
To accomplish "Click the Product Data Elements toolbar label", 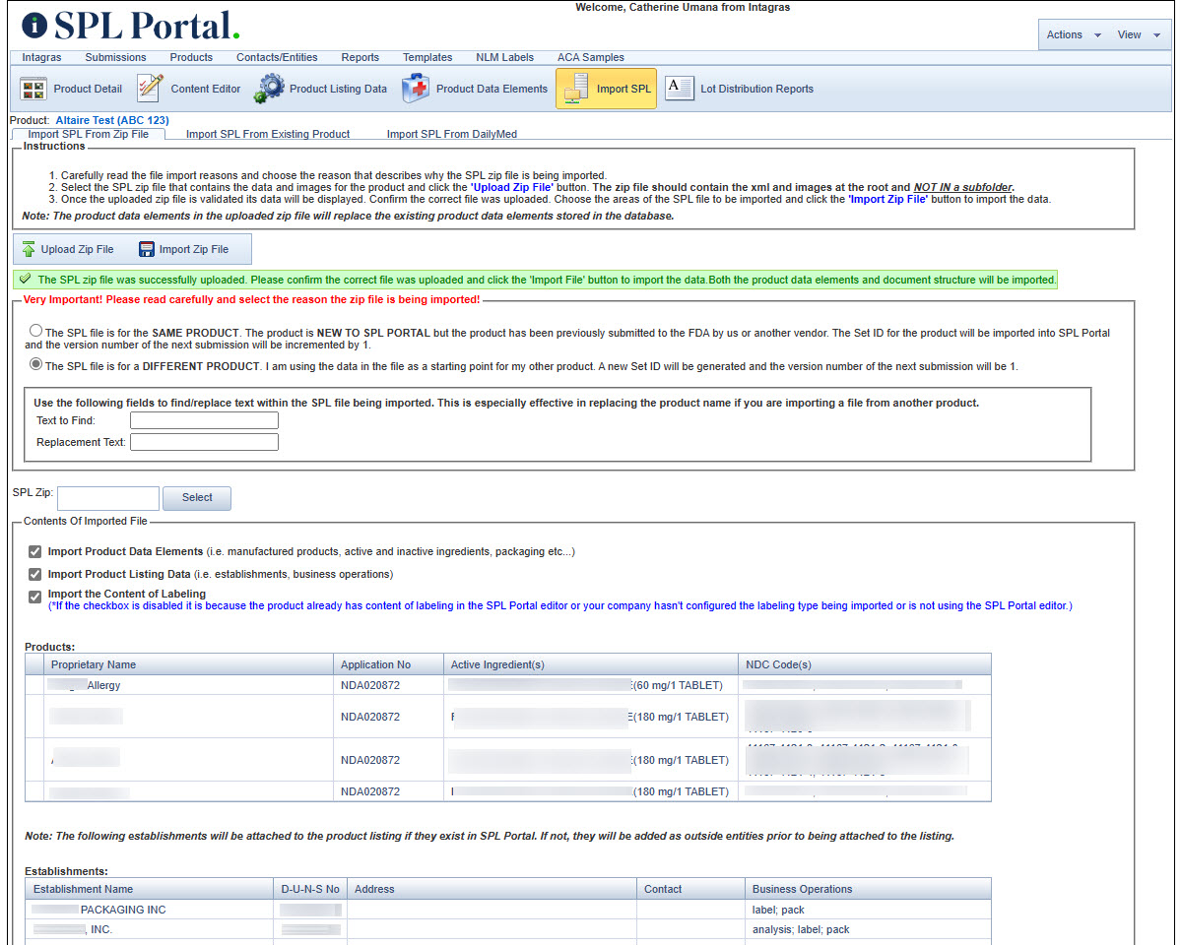I will click(492, 89).
